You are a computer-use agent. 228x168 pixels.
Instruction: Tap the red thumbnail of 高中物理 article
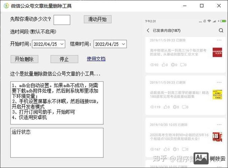click(217, 52)
